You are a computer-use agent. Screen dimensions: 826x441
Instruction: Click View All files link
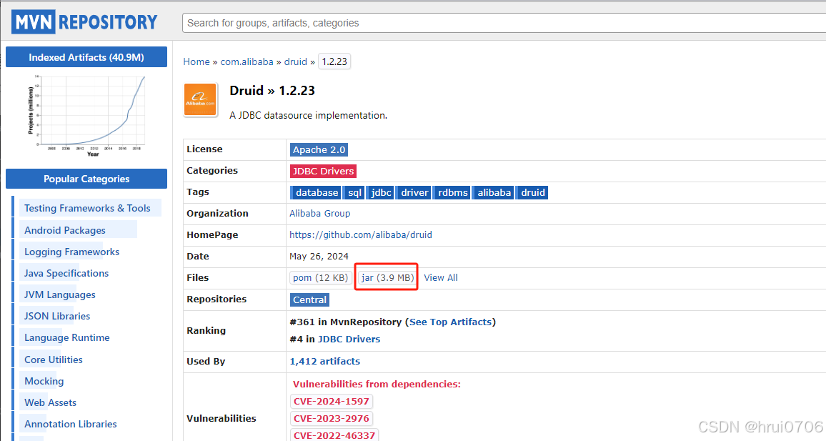coord(441,277)
